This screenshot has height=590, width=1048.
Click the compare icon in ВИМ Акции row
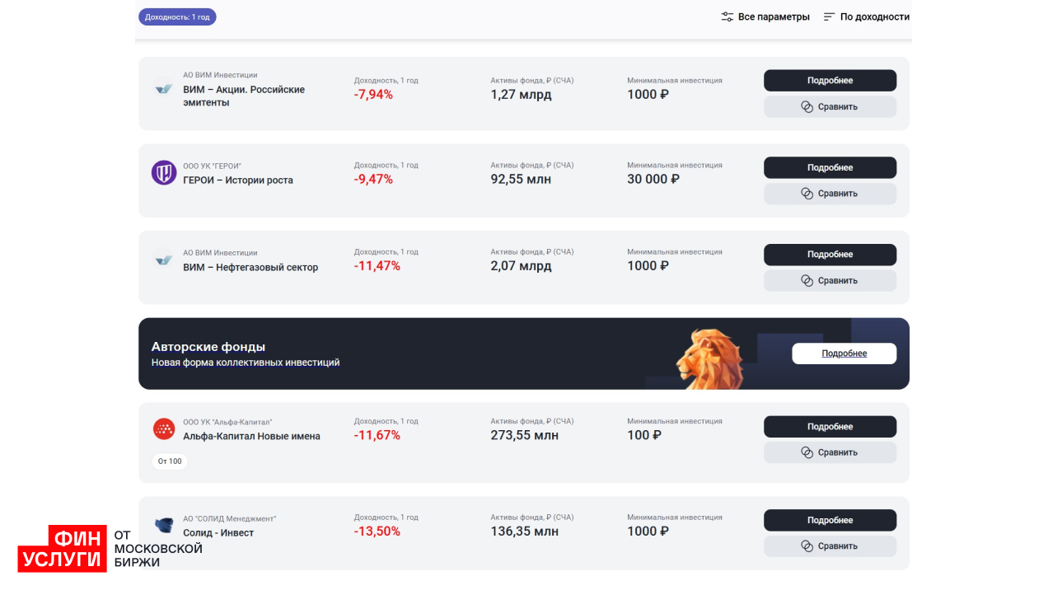(x=807, y=106)
